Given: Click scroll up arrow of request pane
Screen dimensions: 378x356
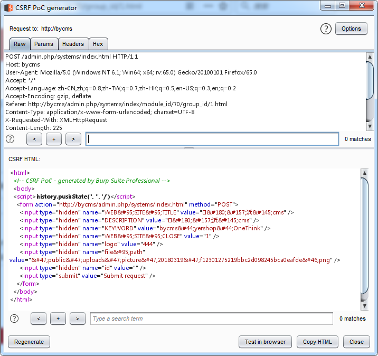Looking at the screenshot, I should pos(370,57).
